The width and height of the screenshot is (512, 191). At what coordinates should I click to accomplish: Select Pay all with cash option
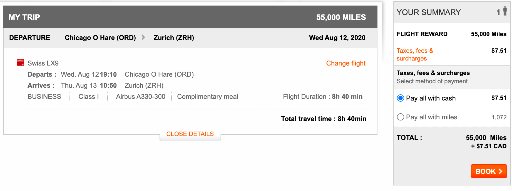(x=401, y=98)
